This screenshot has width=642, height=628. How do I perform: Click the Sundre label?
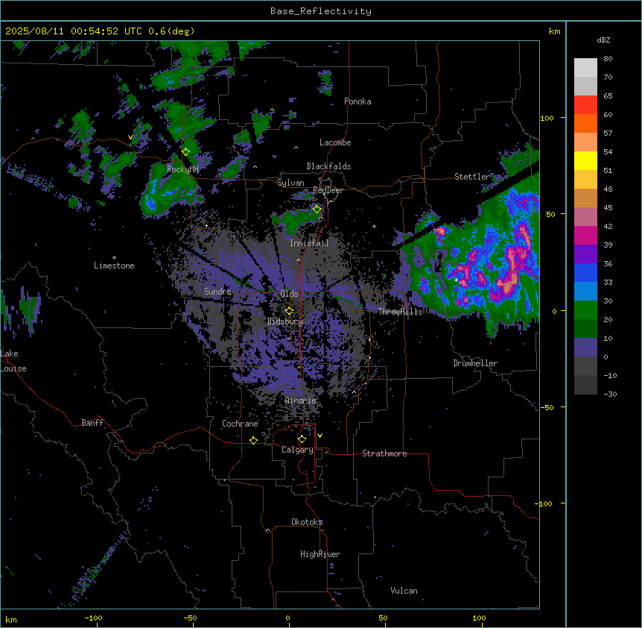(x=217, y=292)
